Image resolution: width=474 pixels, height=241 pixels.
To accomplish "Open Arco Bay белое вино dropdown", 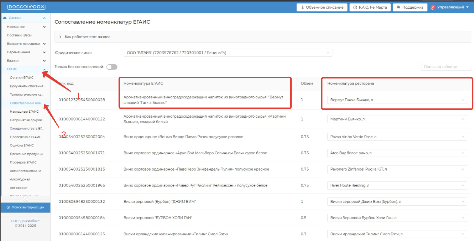I will pos(397,153).
